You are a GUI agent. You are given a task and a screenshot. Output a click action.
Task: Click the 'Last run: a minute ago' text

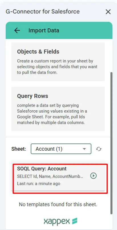coord(39,184)
